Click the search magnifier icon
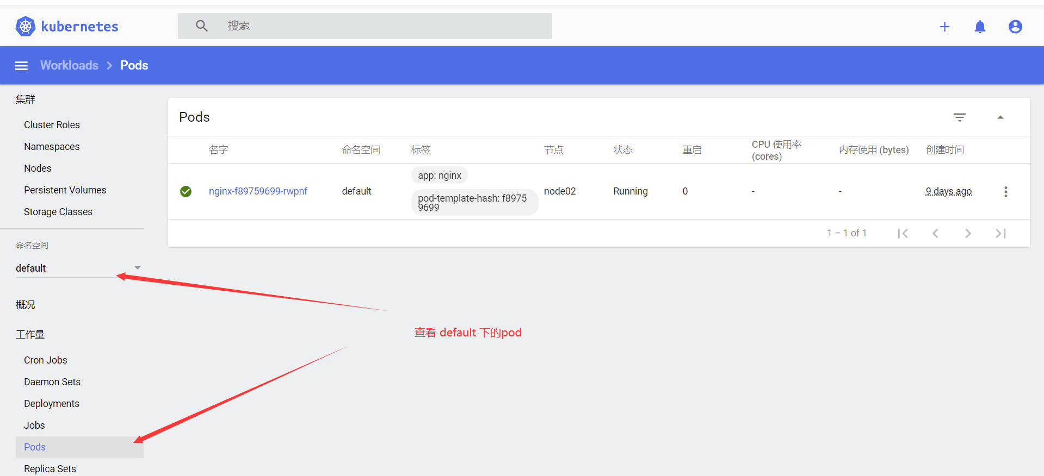 pos(202,26)
